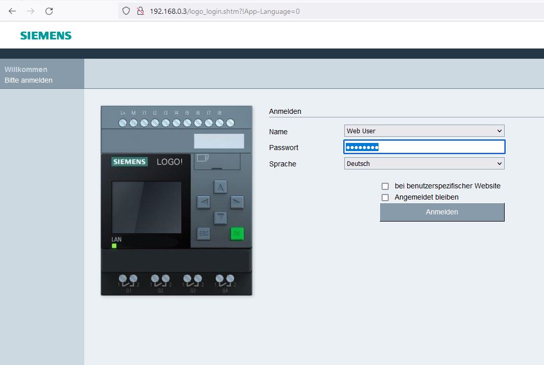Reload the page with refresh icon
Screen dimensions: 544x365
pos(49,11)
